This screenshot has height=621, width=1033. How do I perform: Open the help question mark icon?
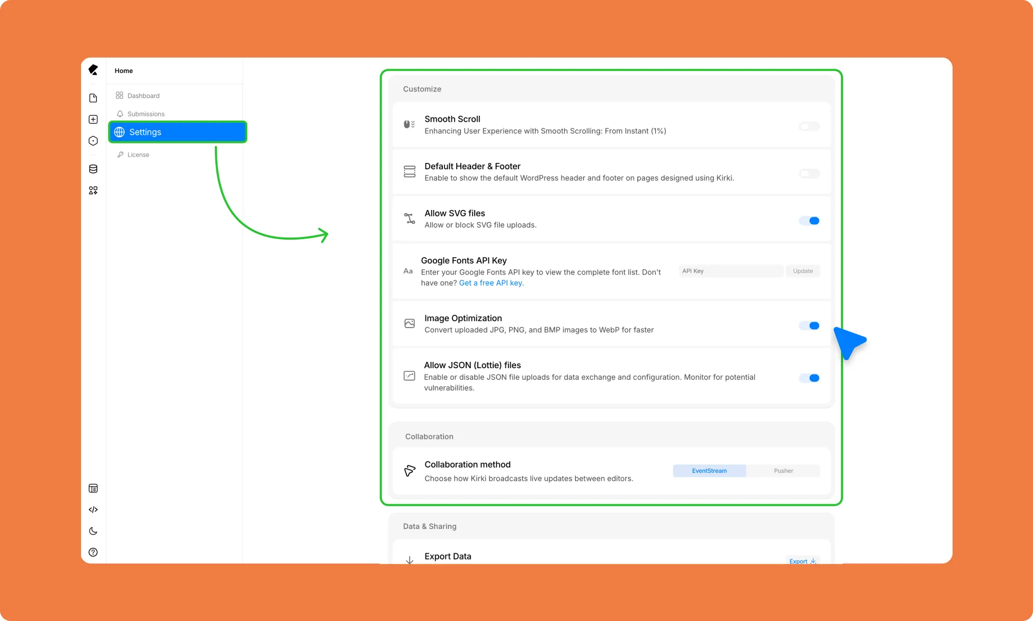93,552
